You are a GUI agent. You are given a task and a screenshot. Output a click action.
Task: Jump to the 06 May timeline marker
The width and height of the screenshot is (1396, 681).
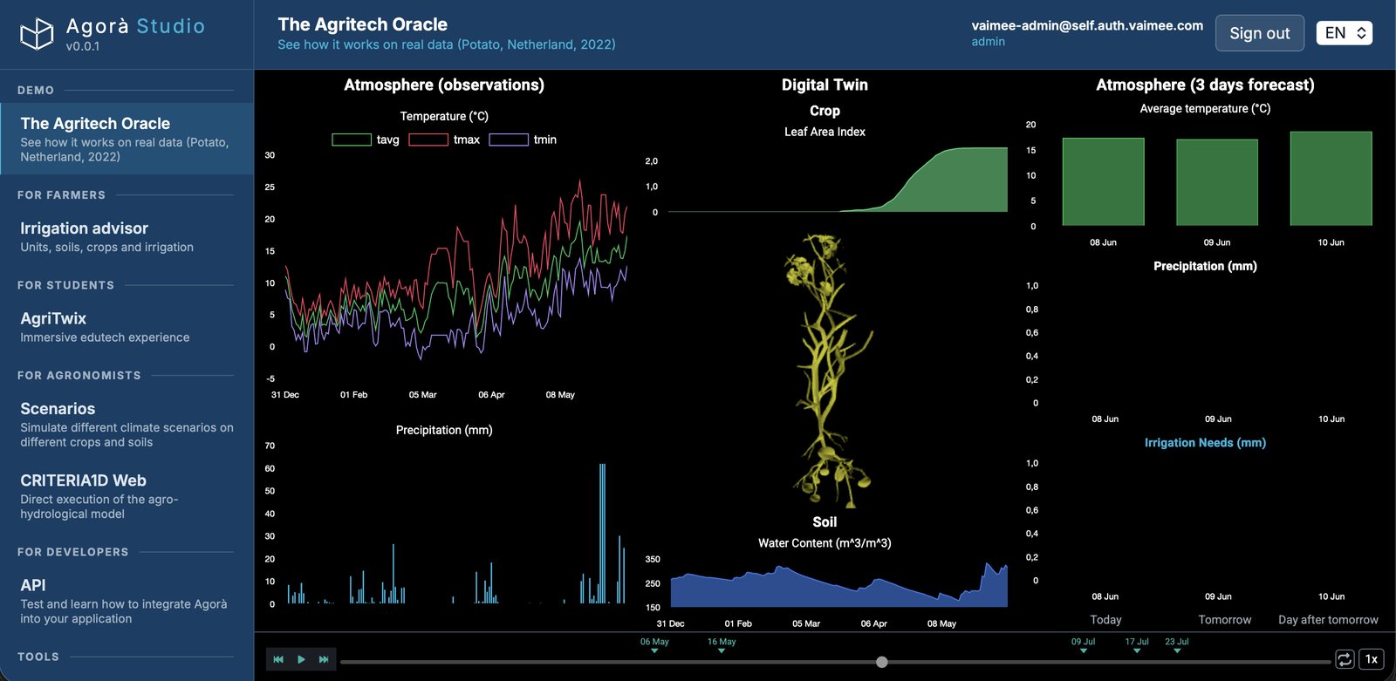point(654,644)
